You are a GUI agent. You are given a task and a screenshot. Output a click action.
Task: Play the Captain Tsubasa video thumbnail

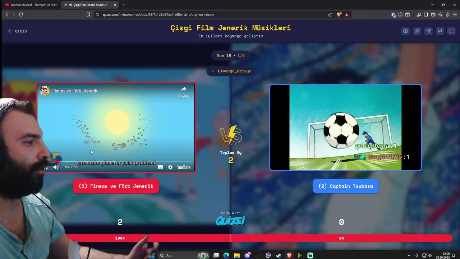pyautogui.click(x=346, y=127)
